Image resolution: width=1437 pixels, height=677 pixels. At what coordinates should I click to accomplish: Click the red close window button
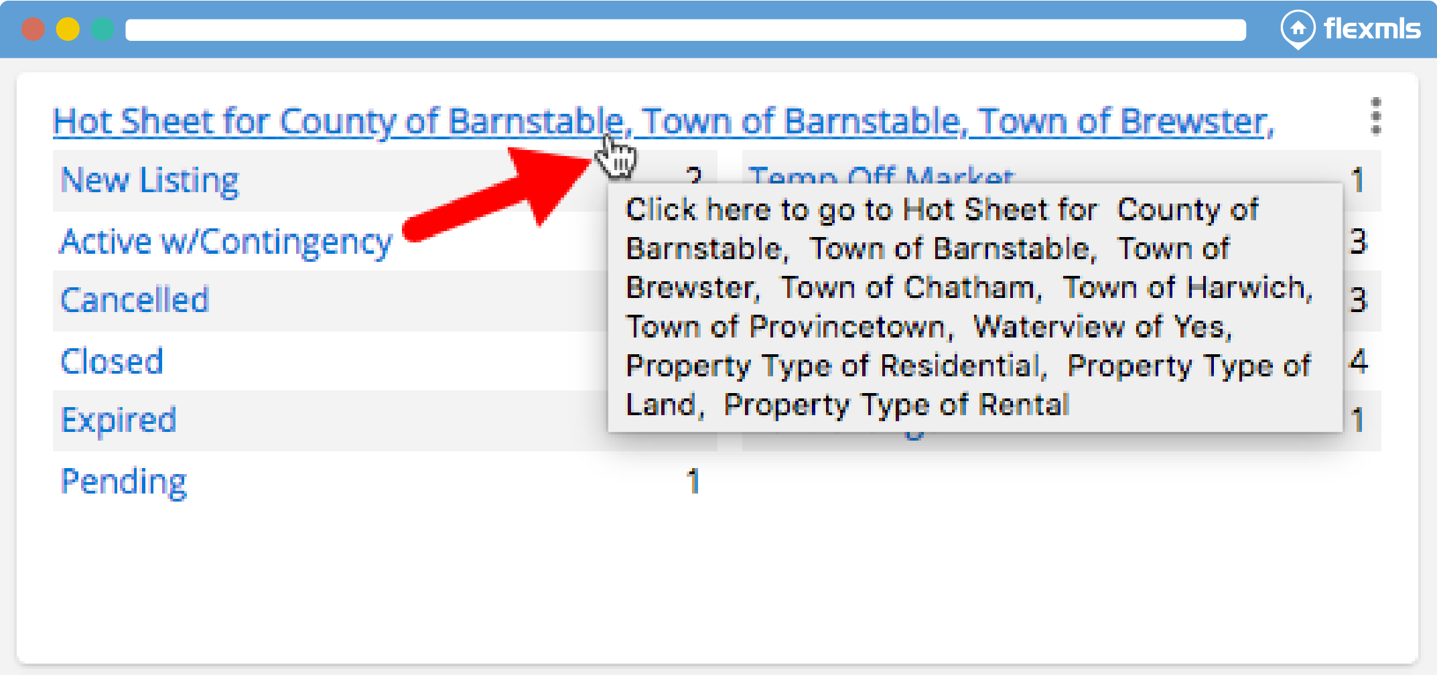[33, 29]
